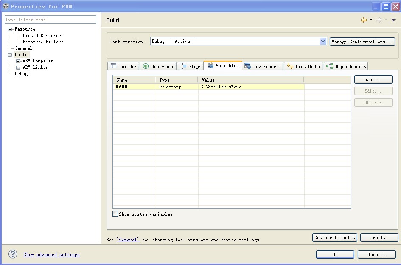Click the Properties window title icon
This screenshot has width=401, height=265.
pyautogui.click(x=6, y=6)
